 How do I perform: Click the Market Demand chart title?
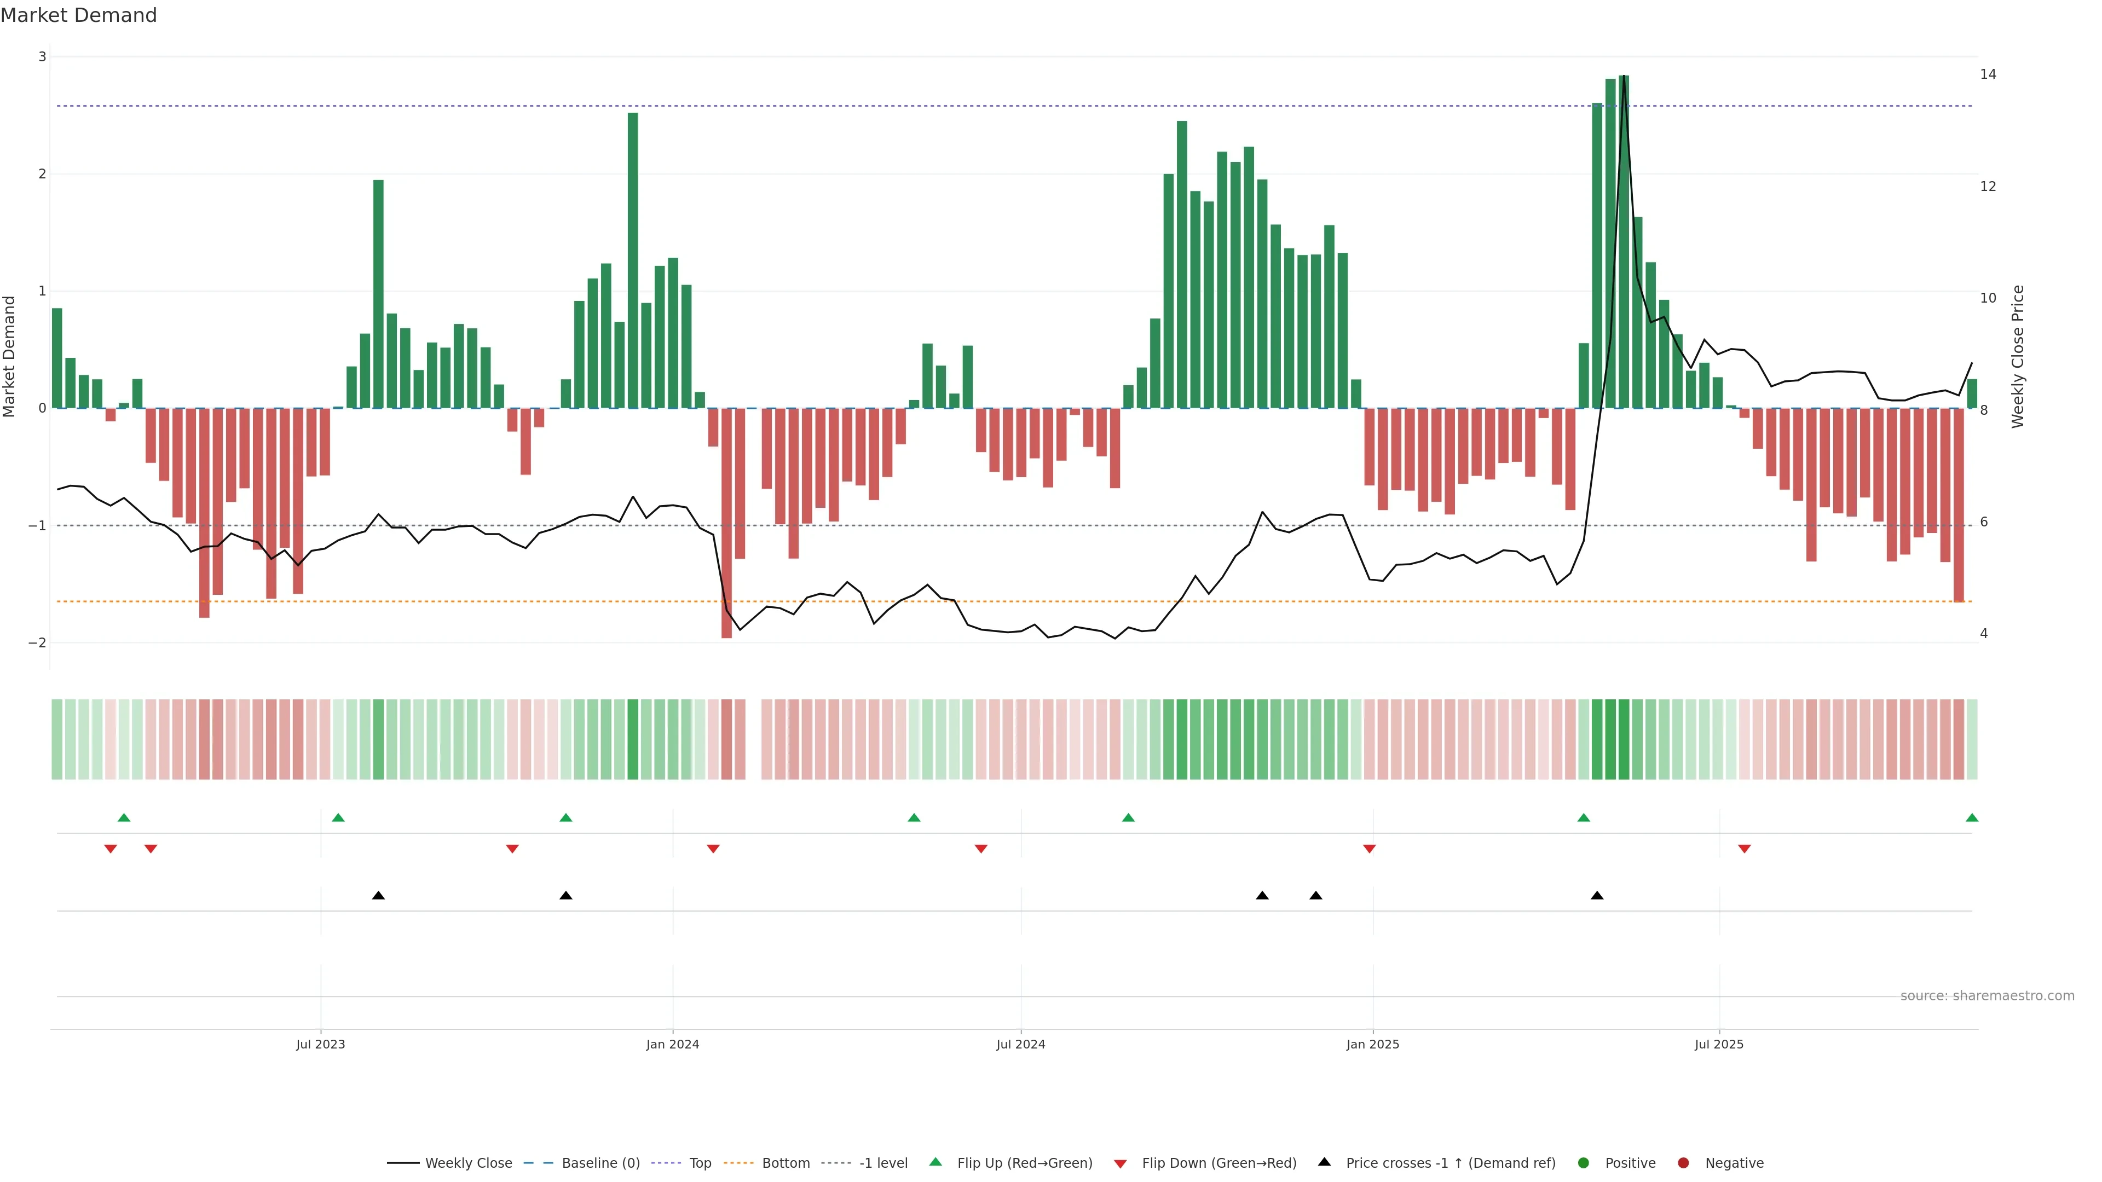pyautogui.click(x=78, y=15)
